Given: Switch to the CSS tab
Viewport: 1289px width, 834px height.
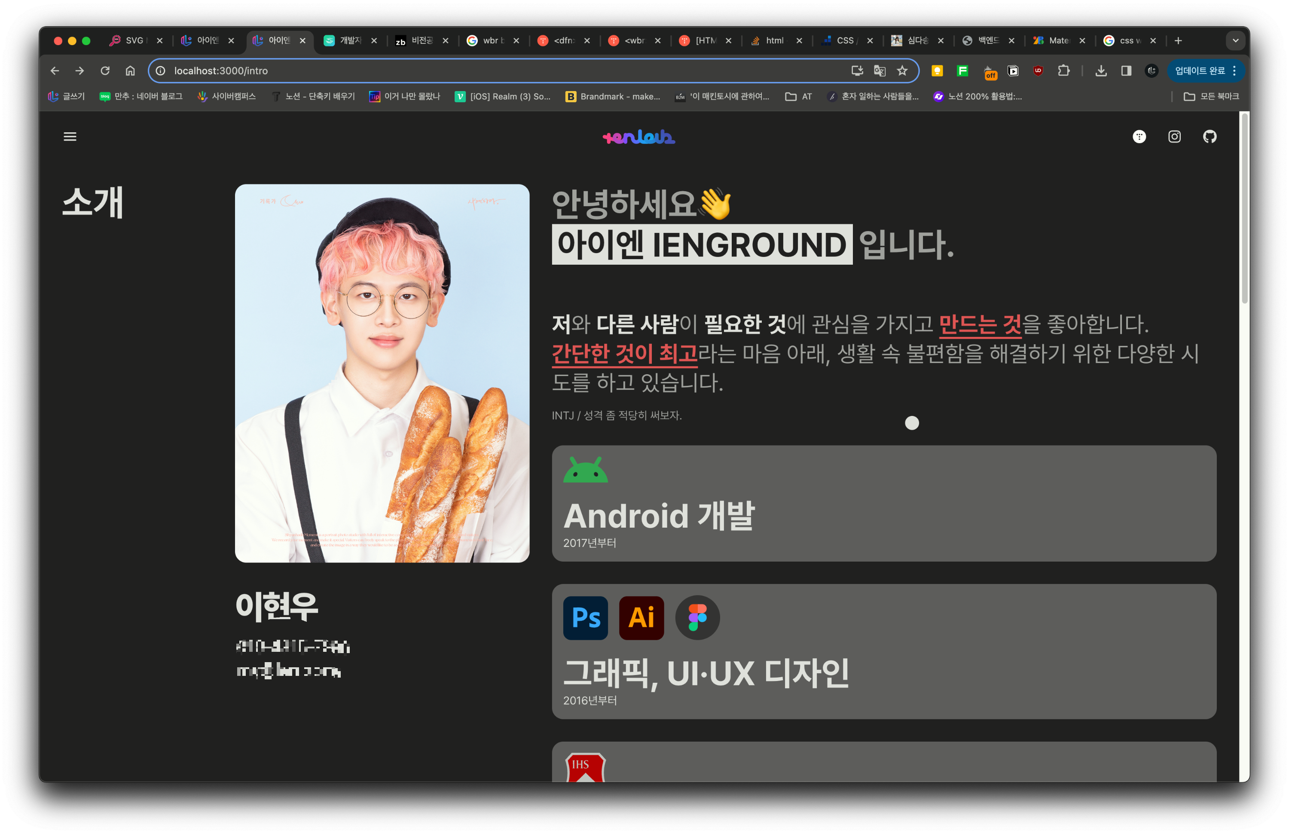Looking at the screenshot, I should tap(844, 41).
